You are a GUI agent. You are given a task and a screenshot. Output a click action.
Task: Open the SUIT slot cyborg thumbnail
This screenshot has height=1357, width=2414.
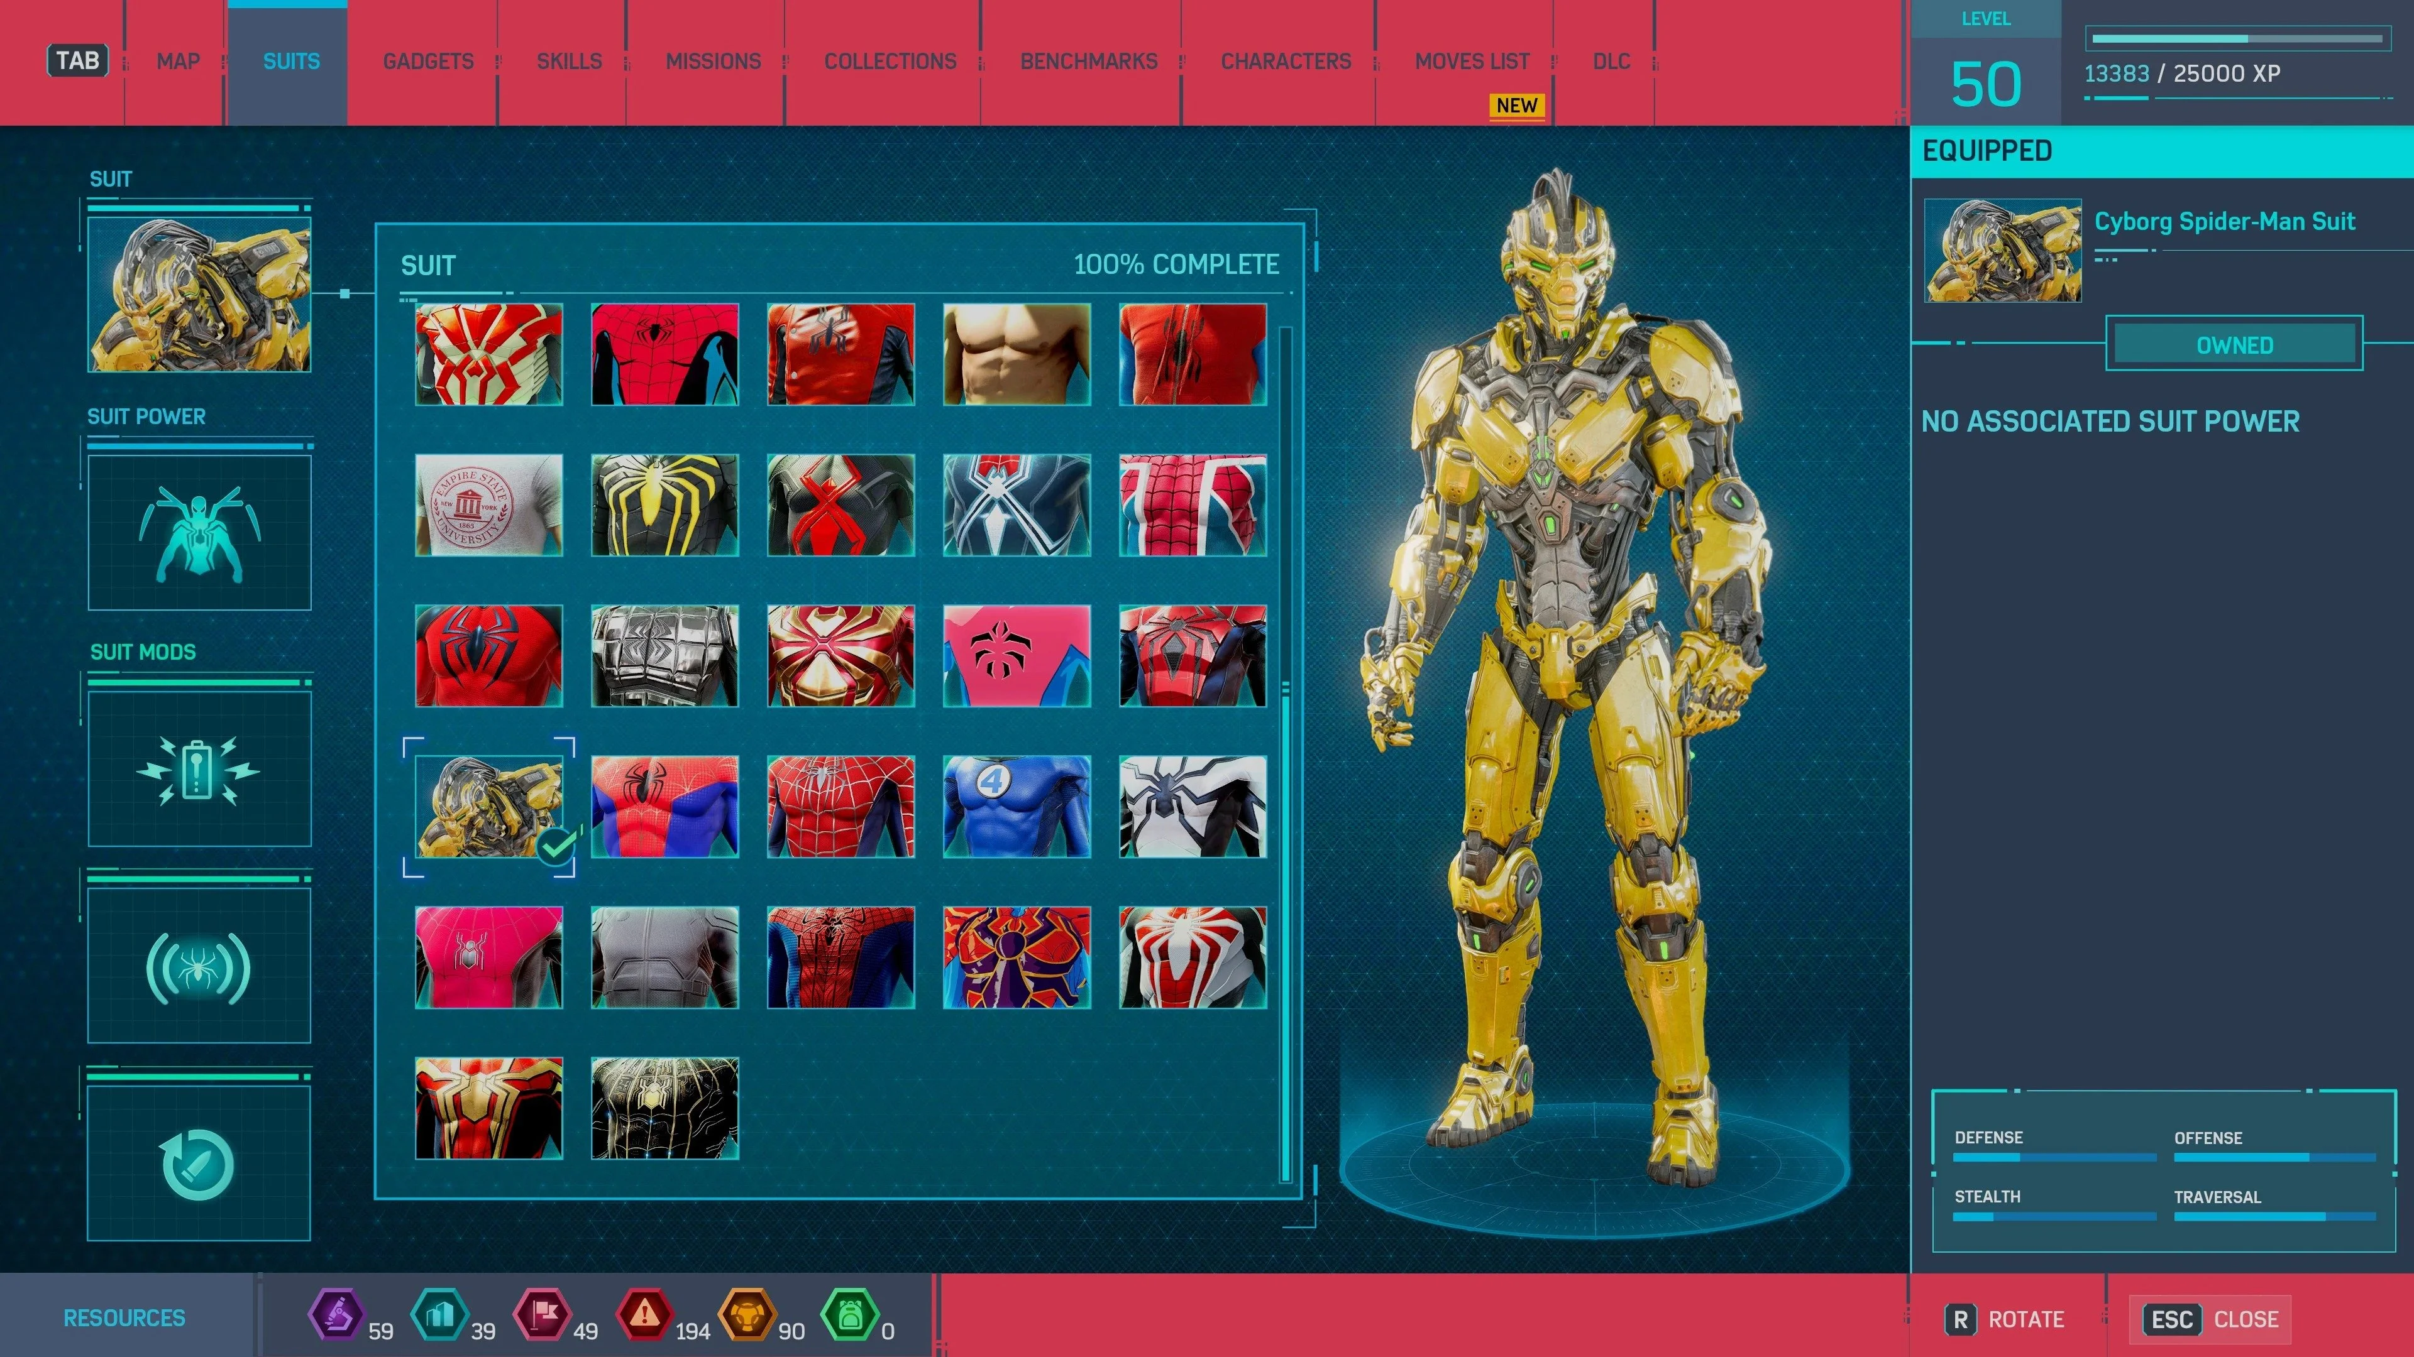(199, 294)
